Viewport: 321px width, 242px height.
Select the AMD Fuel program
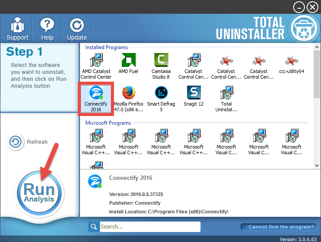(x=128, y=63)
